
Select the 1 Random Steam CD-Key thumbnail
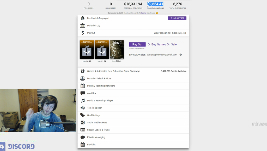tap(87, 50)
